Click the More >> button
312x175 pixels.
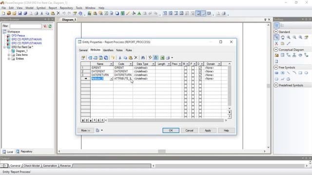pyautogui.click(x=86, y=130)
